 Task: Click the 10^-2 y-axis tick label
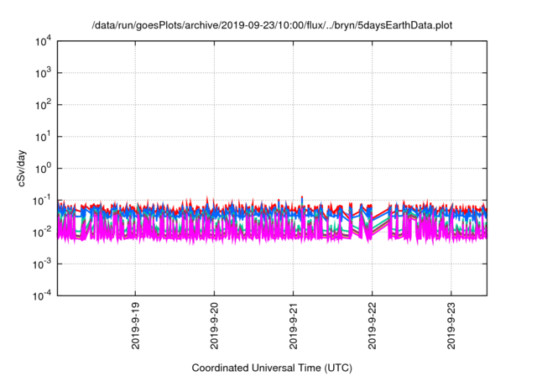pyautogui.click(x=42, y=232)
